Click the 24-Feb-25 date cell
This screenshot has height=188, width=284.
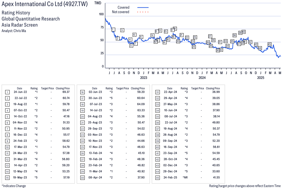[x=170, y=178]
